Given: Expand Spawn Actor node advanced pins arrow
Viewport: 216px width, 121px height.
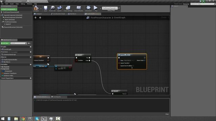Looking at the screenshot, I should pos(132,68).
